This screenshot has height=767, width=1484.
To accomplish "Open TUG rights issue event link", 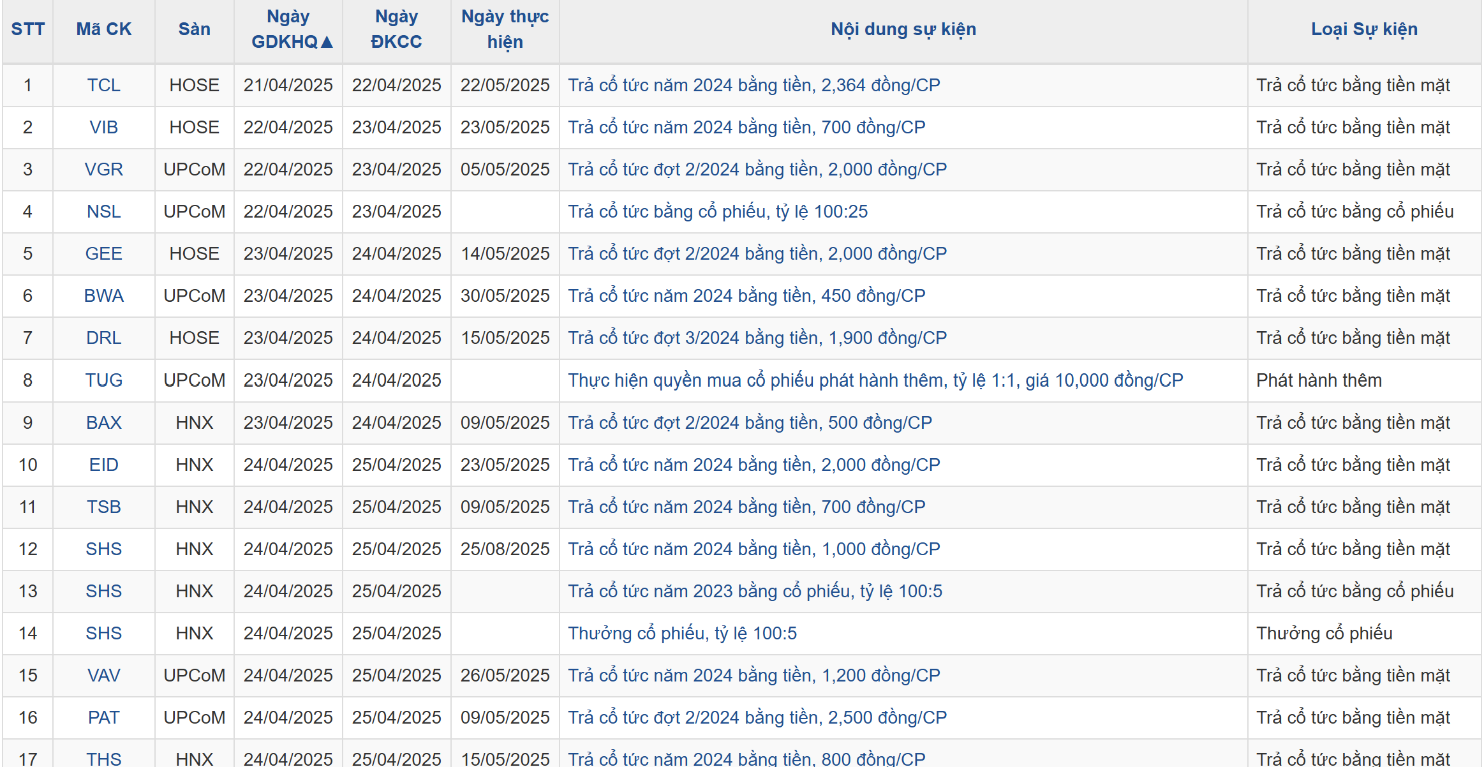I will click(x=875, y=380).
